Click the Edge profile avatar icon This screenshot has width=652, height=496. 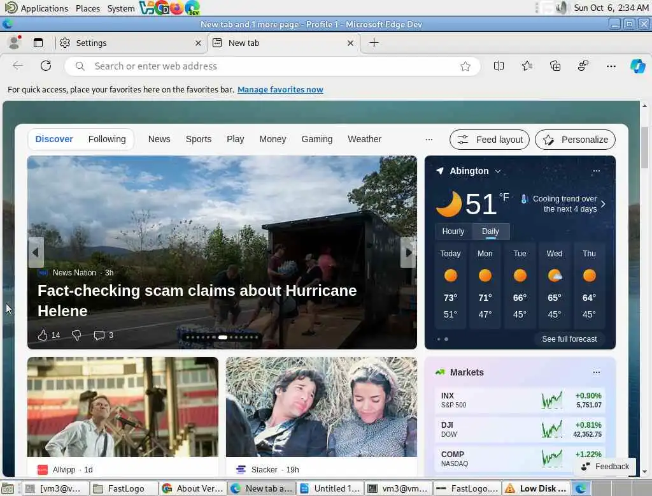[15, 43]
